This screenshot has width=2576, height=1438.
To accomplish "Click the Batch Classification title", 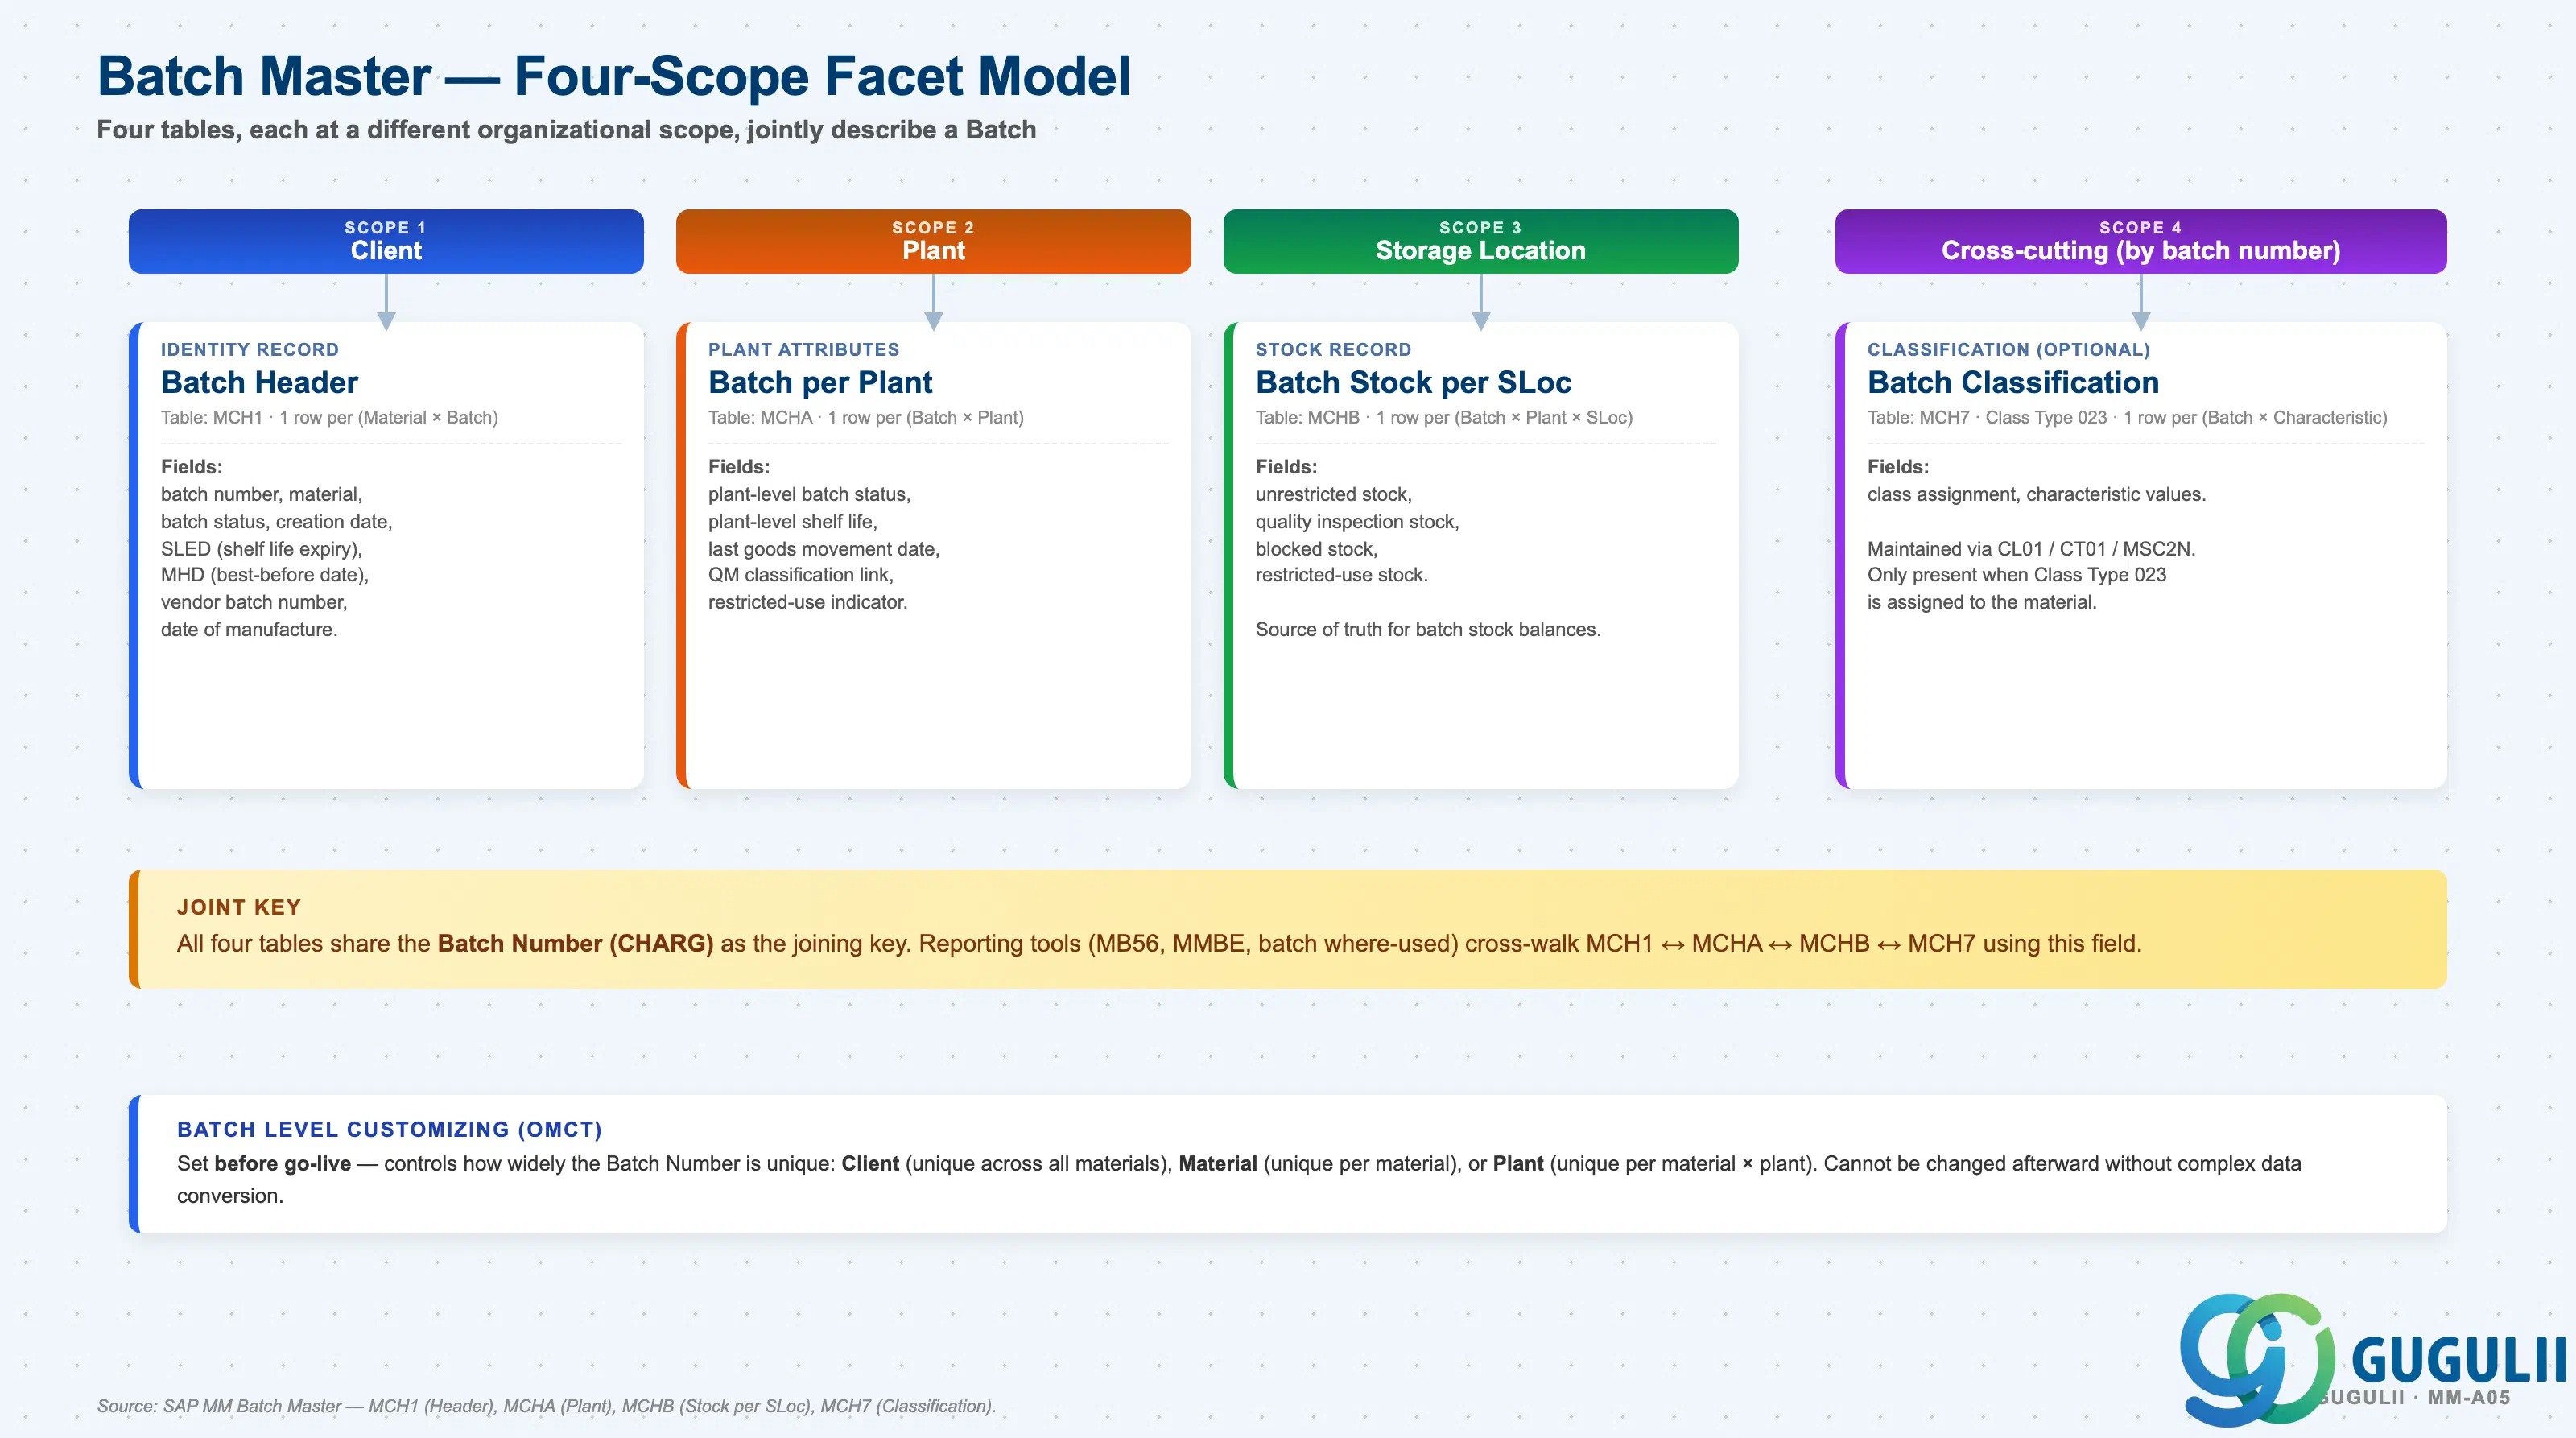I will [x=2013, y=382].
